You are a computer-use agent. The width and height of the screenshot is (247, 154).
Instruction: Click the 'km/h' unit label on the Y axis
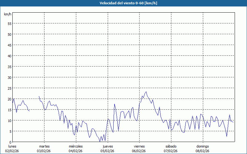point(8,14)
